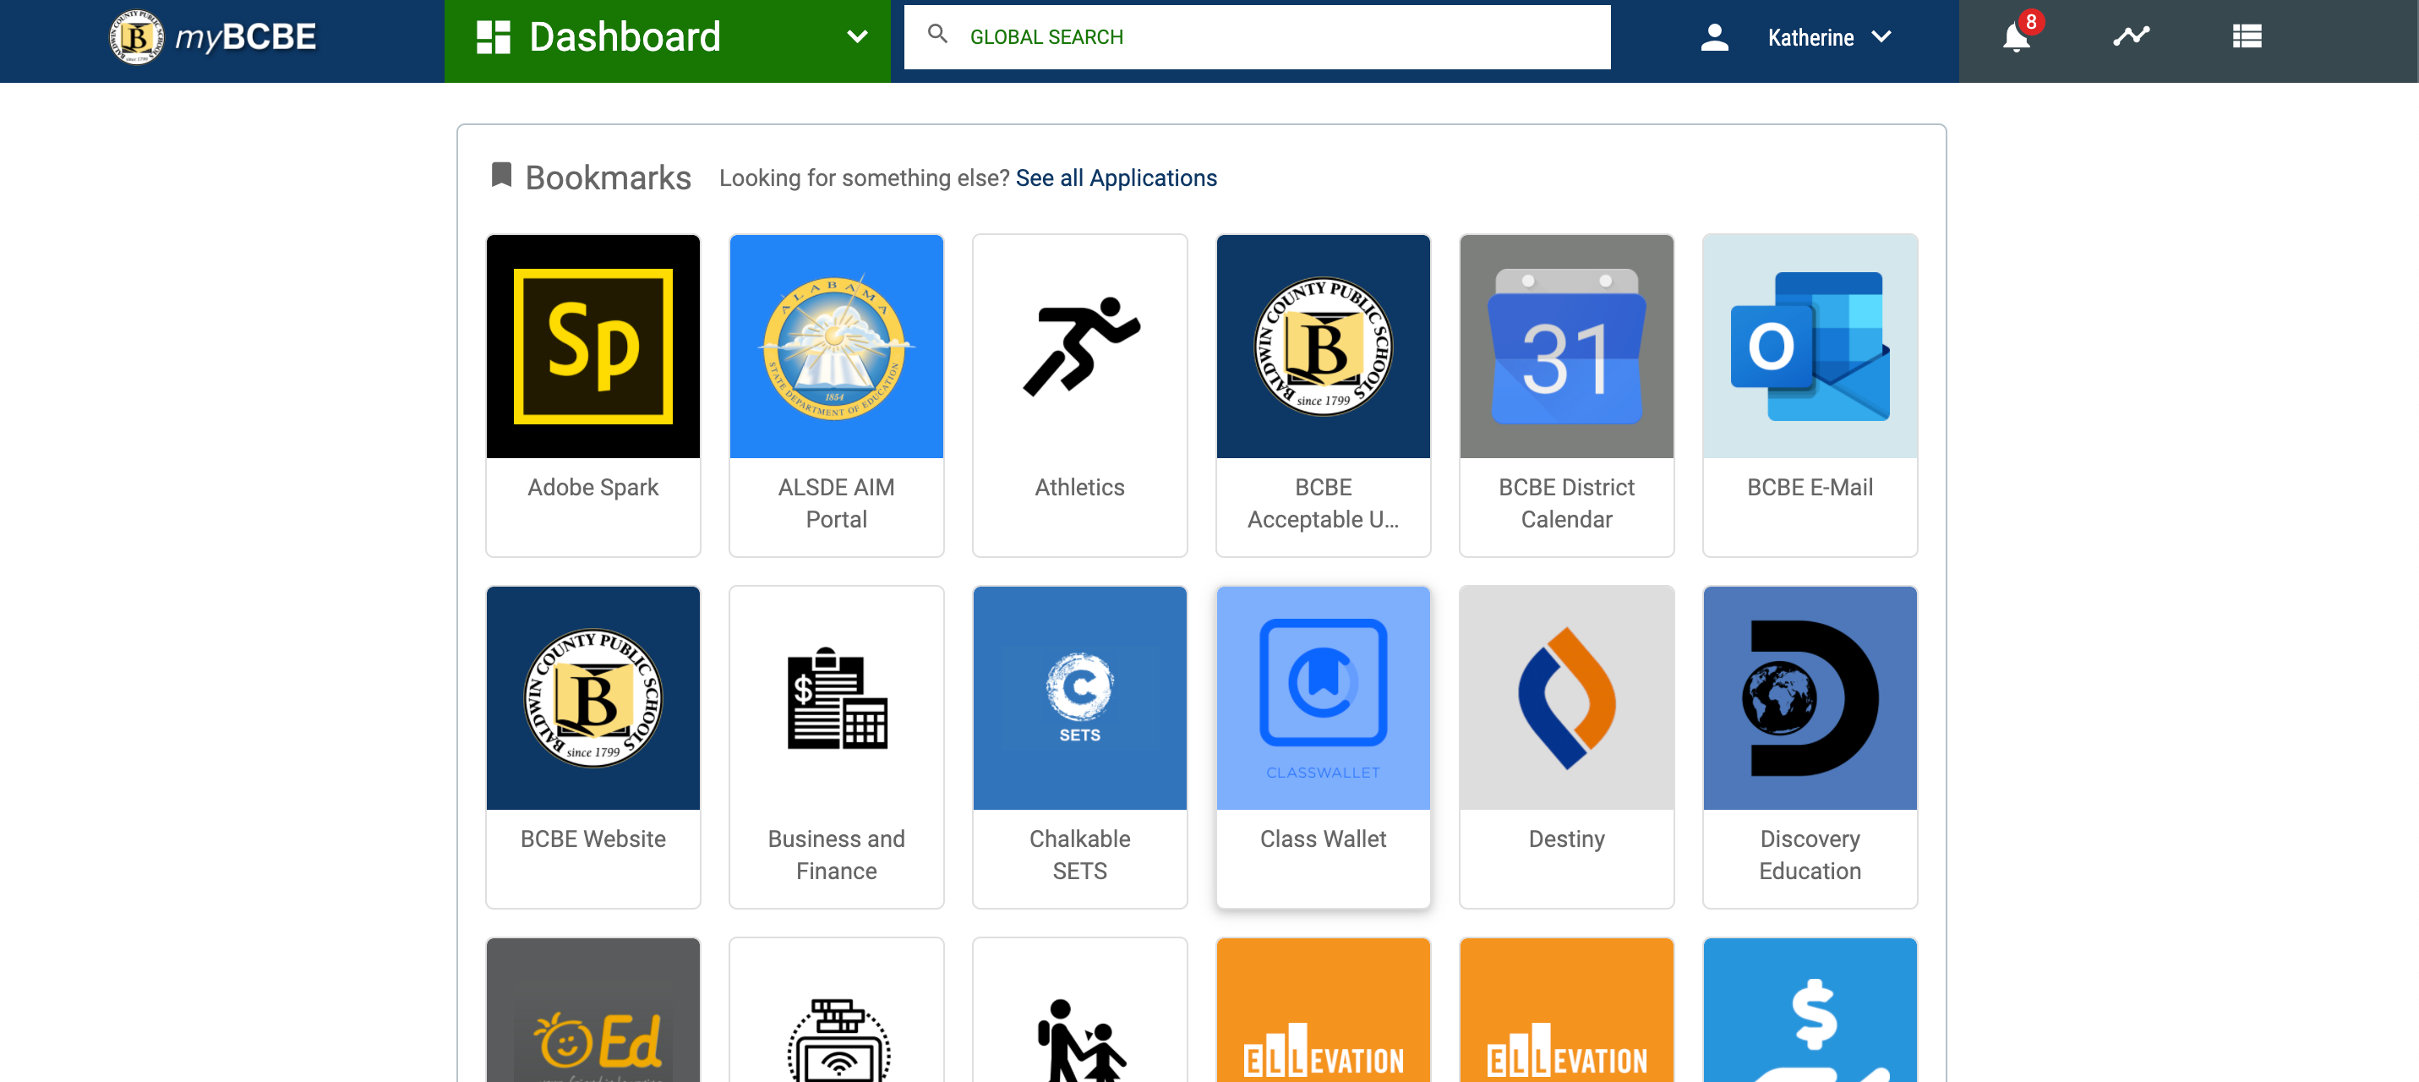Open the Adobe Spark app tile
The image size is (2419, 1082).
(592, 395)
